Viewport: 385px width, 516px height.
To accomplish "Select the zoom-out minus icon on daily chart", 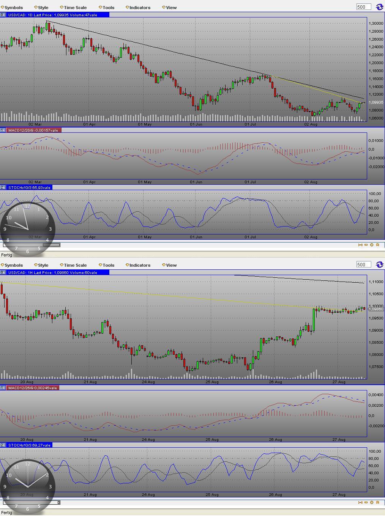I will click(x=366, y=245).
